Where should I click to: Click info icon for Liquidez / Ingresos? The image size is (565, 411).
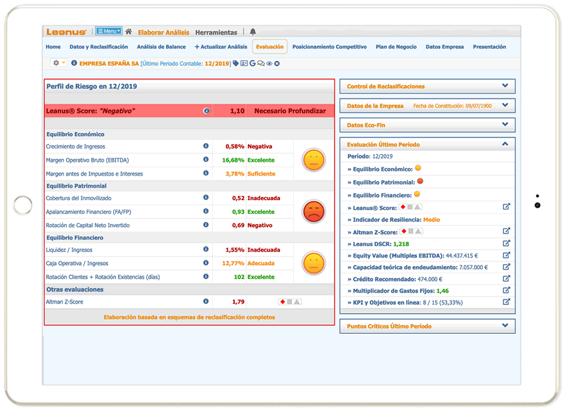tap(206, 249)
